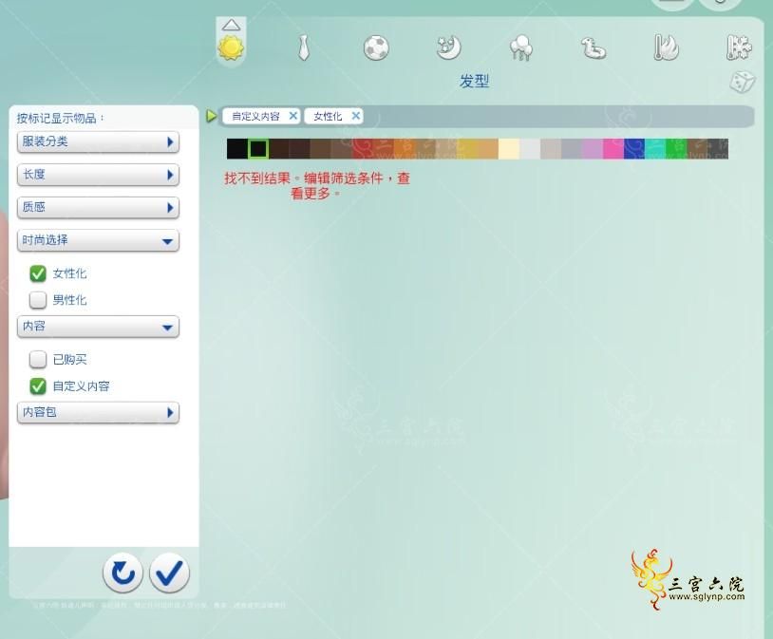Select the Everyday outfit sun icon

[231, 47]
